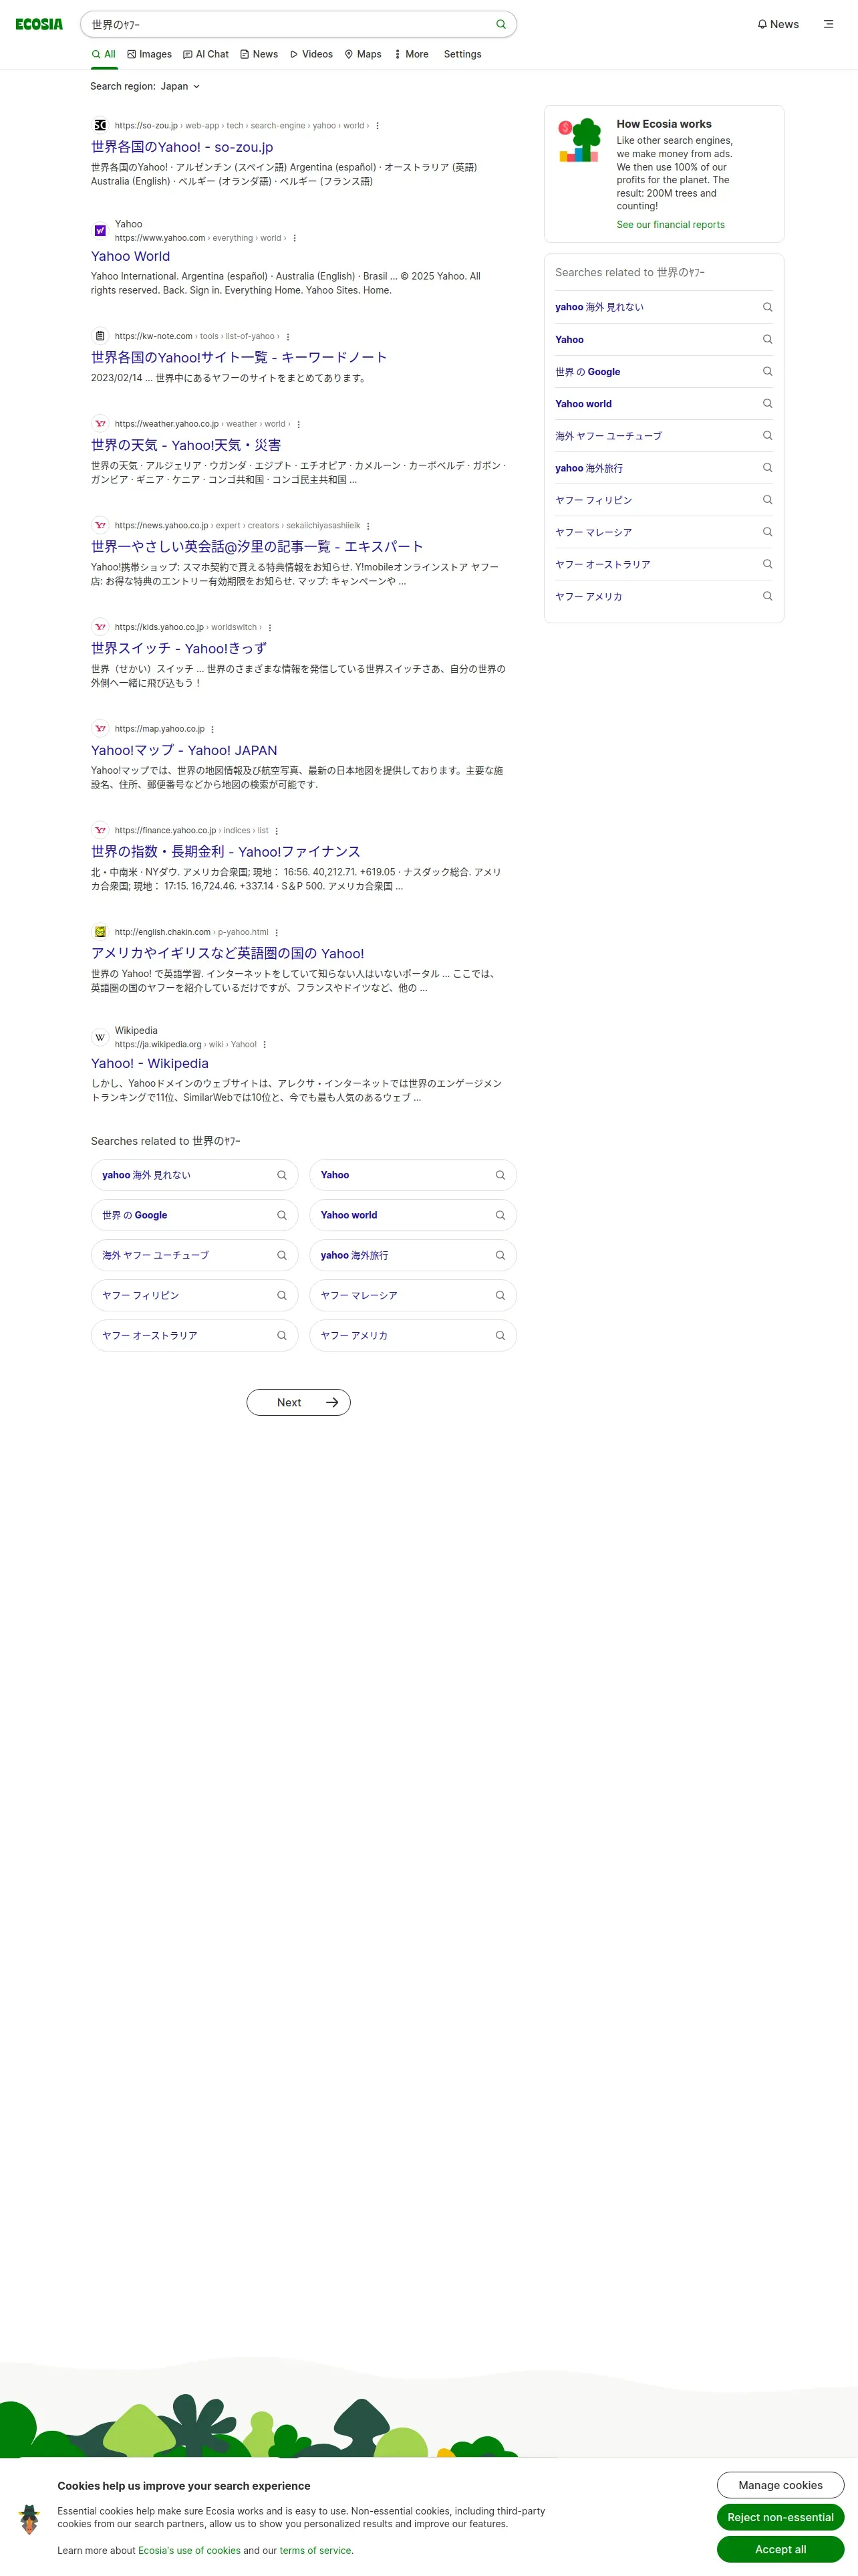The height and width of the screenshot is (2576, 858).
Task: Click magnifier beside sidebar yahoo 海外旅行
Action: [767, 468]
